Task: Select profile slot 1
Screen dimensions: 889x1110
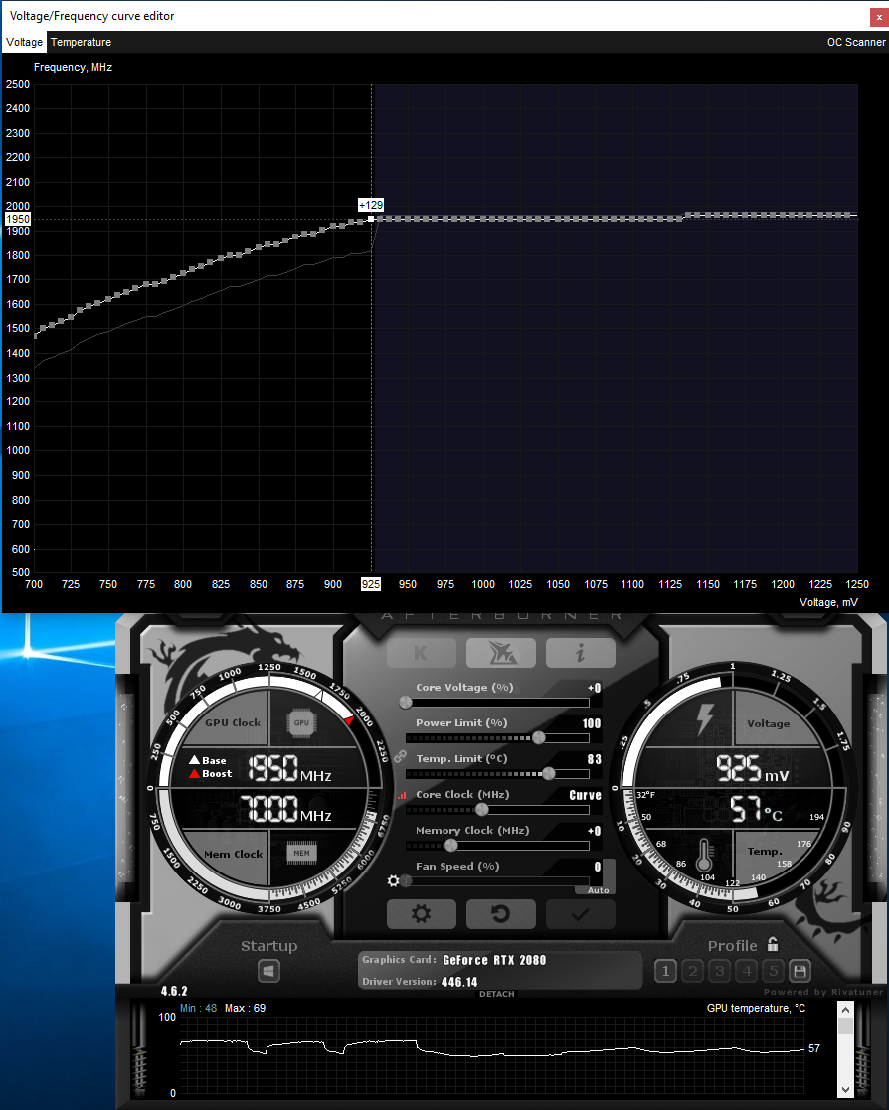Action: (x=665, y=971)
